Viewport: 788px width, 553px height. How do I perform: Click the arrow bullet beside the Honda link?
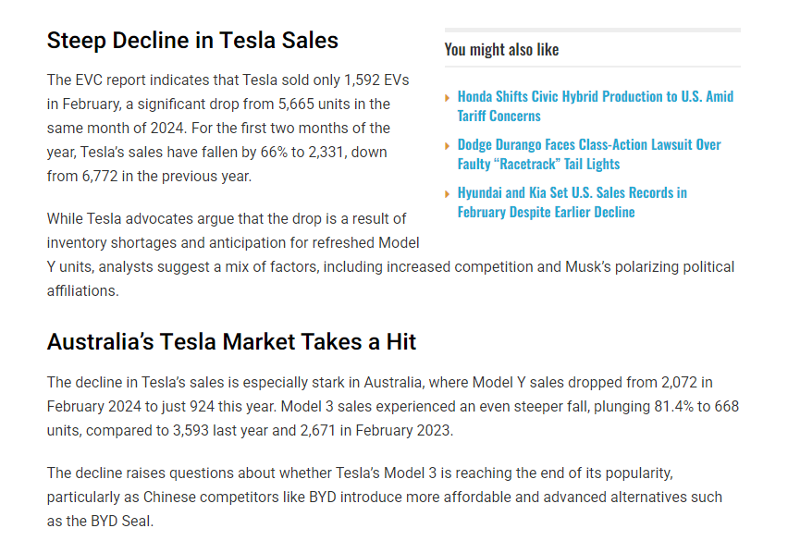tap(449, 97)
